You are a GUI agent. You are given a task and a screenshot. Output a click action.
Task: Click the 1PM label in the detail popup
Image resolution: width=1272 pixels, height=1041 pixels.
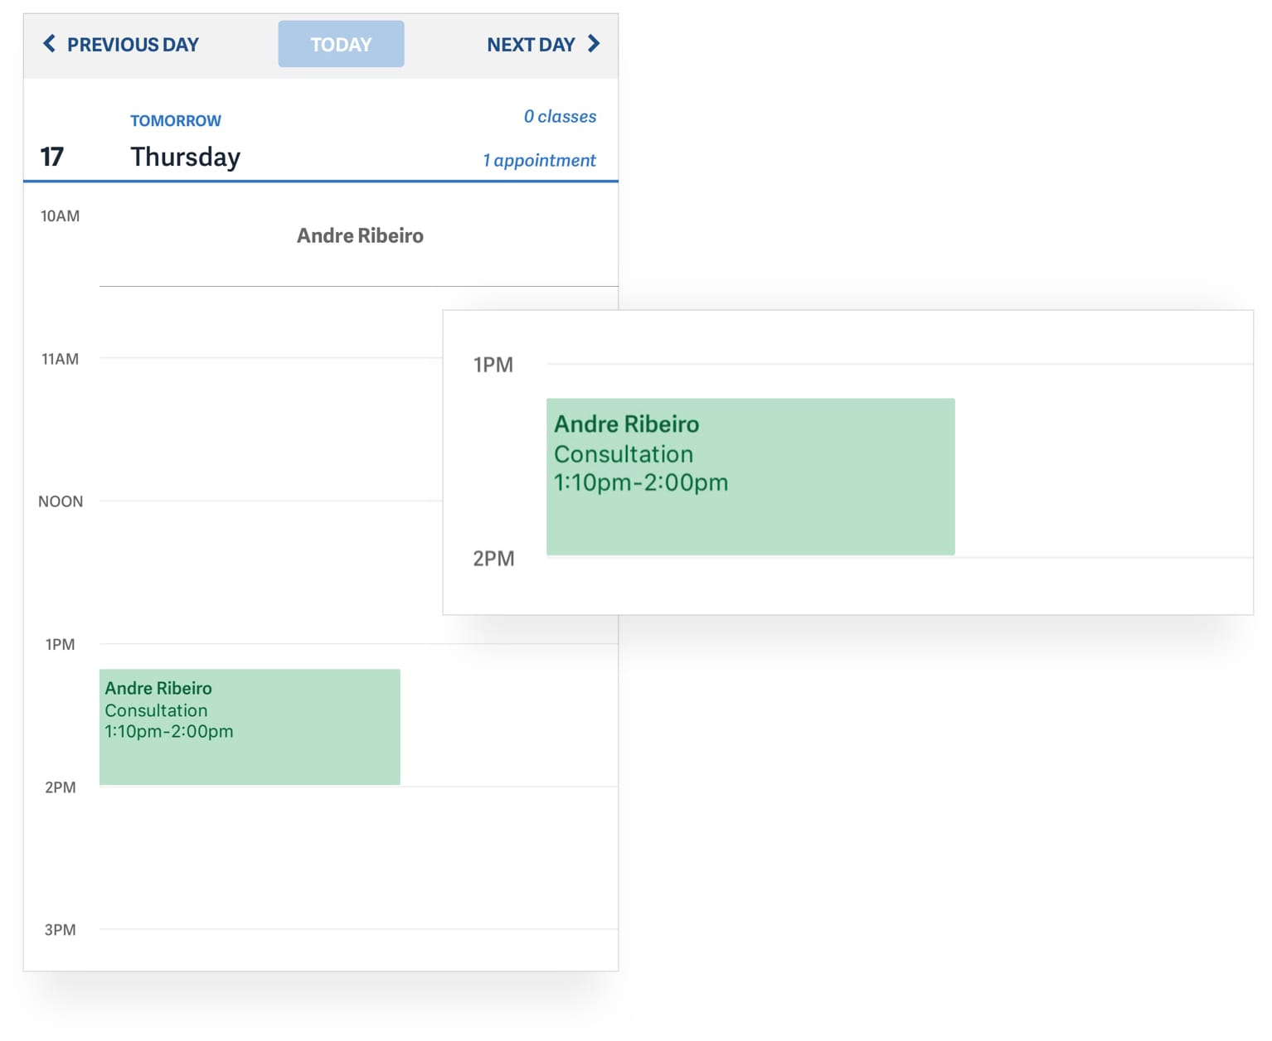(493, 364)
